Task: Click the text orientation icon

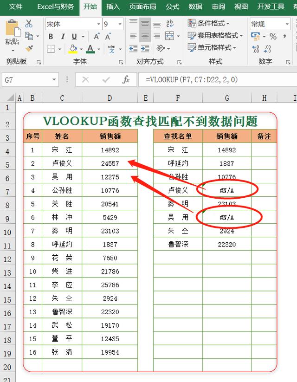Action: tap(161, 48)
